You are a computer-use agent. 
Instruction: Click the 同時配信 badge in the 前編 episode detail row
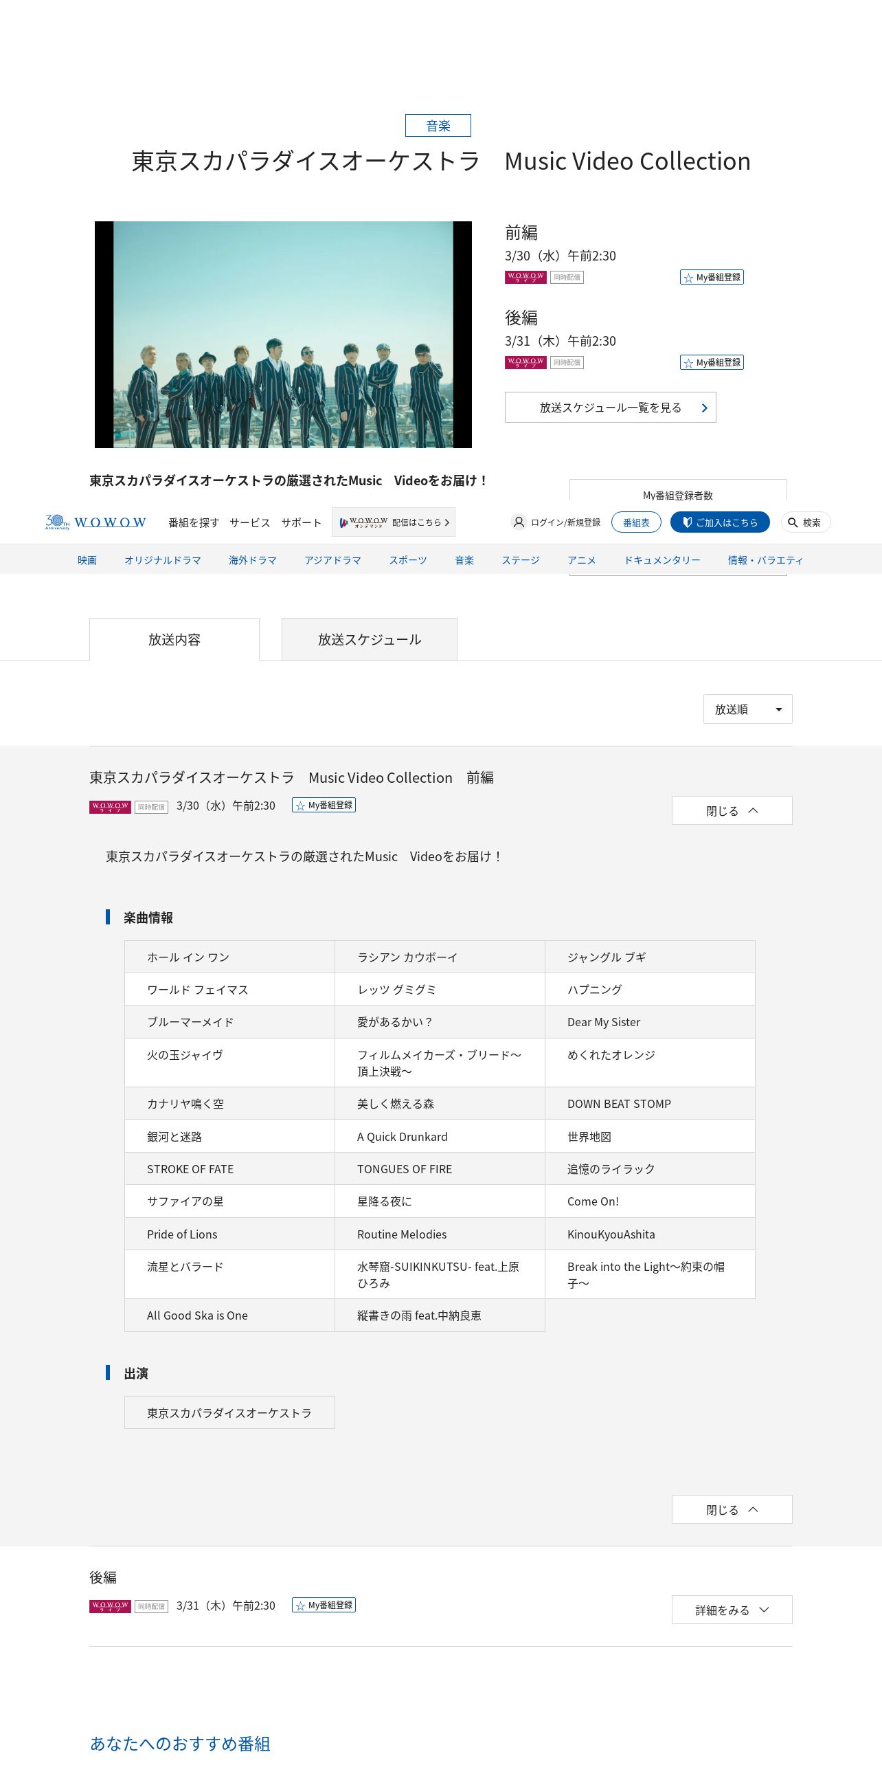point(151,807)
